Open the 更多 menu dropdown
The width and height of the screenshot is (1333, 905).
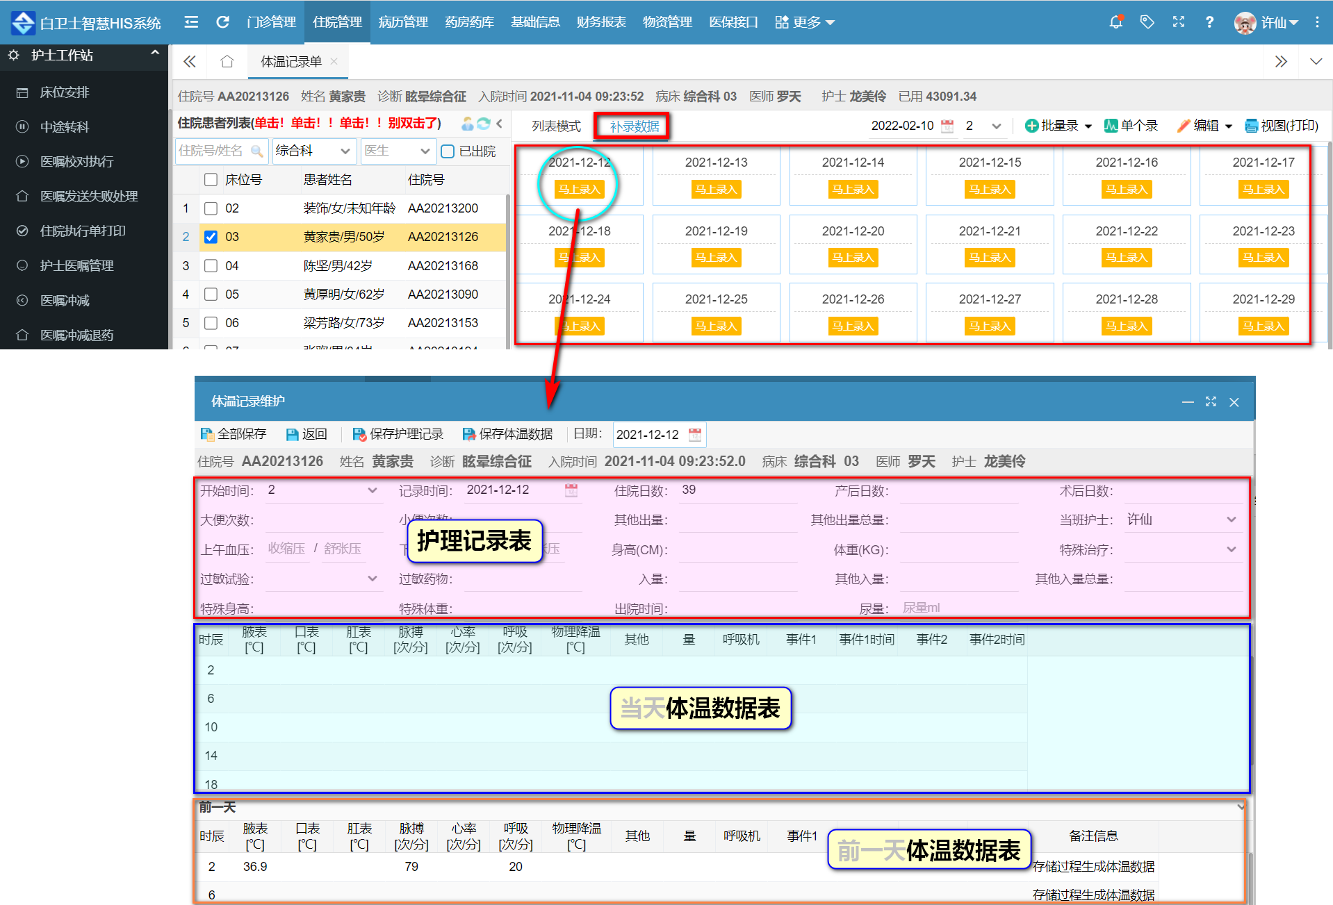tap(805, 22)
